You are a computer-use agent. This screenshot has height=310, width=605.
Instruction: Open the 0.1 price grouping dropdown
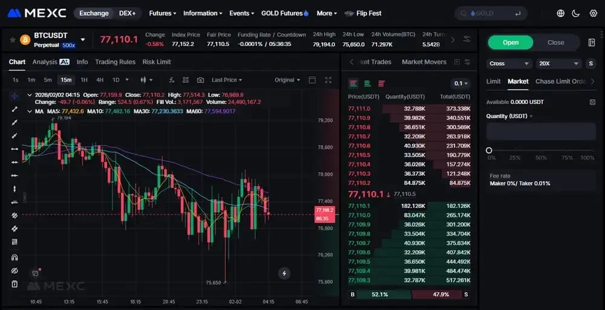point(460,83)
